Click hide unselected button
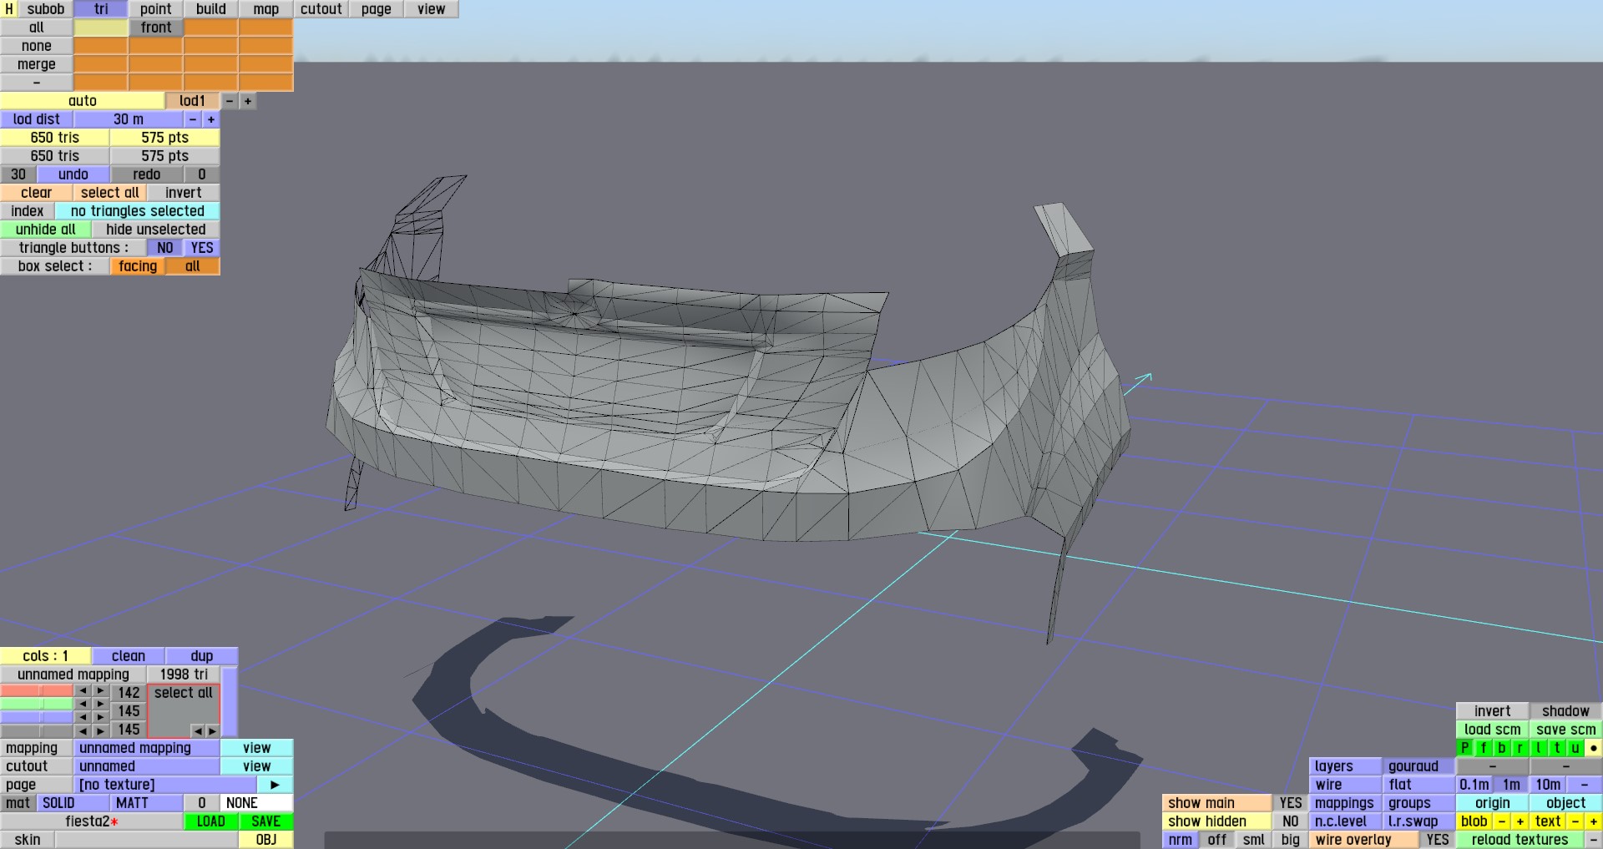 pyautogui.click(x=156, y=230)
